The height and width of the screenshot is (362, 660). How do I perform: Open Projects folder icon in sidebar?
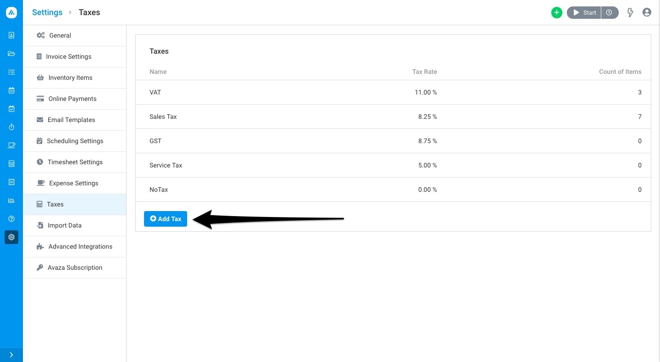tap(11, 54)
